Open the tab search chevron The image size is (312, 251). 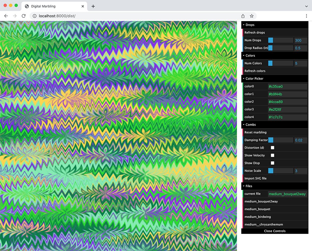pos(307,6)
